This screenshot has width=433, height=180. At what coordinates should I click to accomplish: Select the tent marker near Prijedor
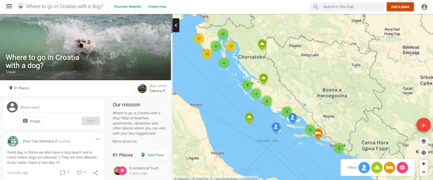pyautogui.click(x=262, y=44)
